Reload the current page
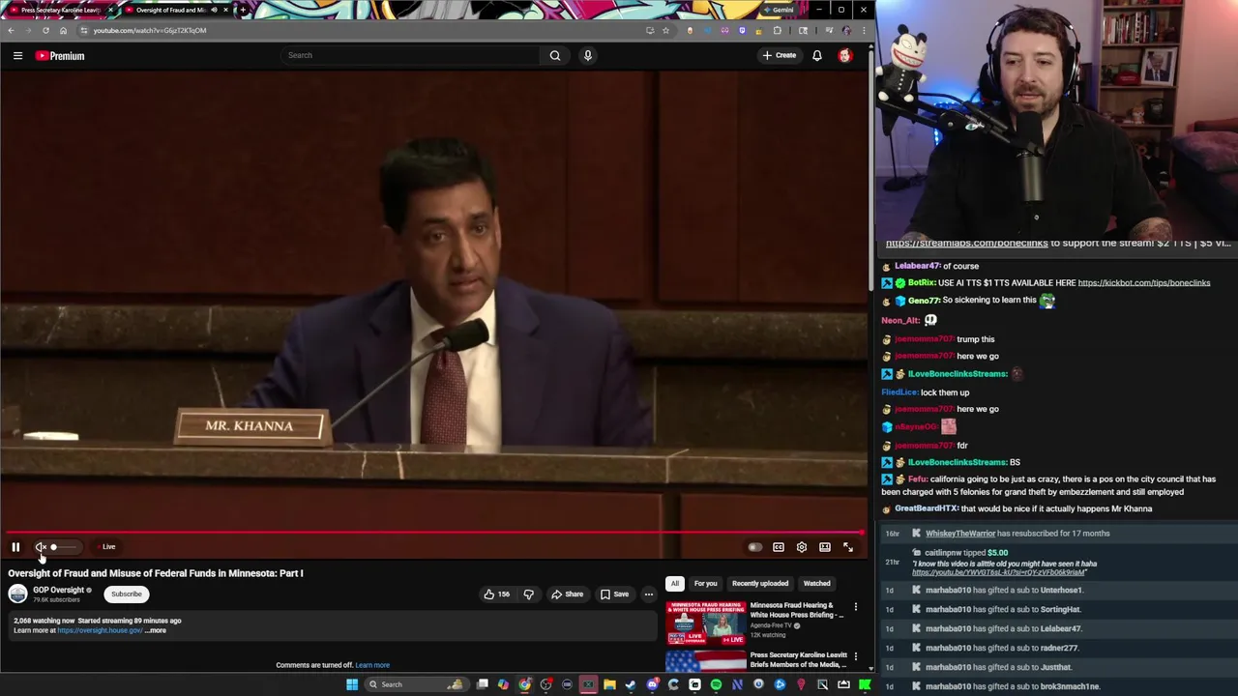Screen dimensions: 1238x696 coord(45,30)
